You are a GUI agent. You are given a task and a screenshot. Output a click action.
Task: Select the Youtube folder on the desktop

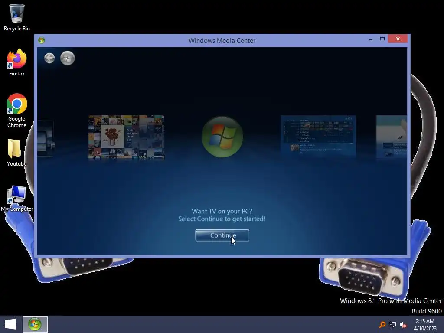click(x=17, y=153)
